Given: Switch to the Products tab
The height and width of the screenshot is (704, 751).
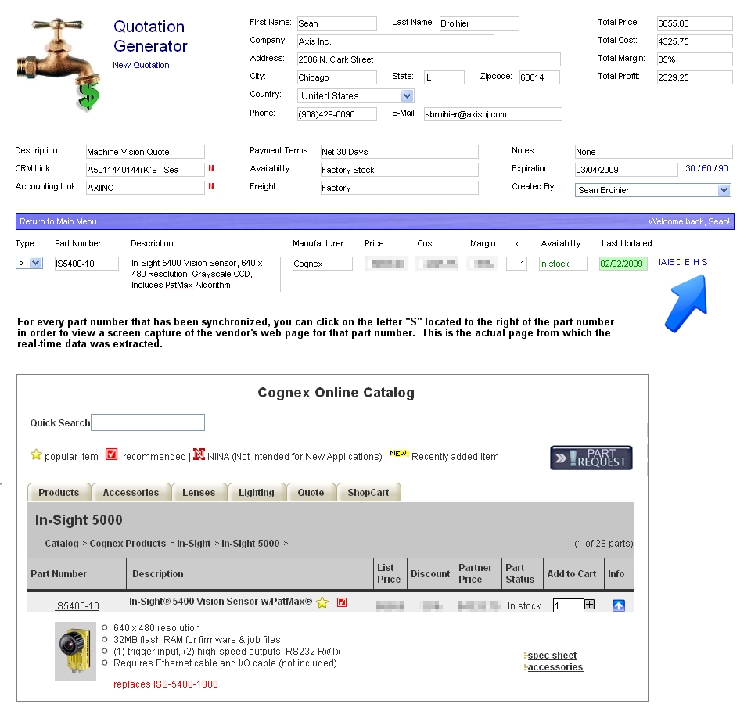Looking at the screenshot, I should [x=59, y=492].
